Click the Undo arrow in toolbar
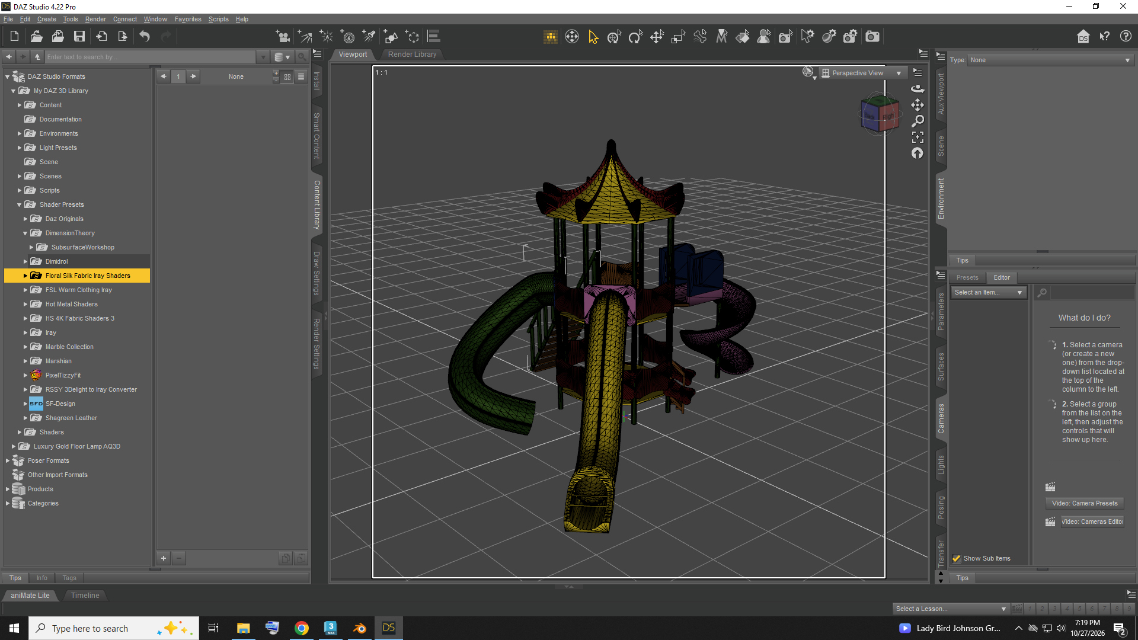 [145, 37]
